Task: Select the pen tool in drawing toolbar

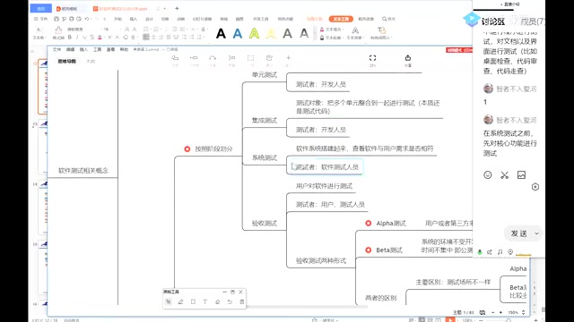Action: point(180,302)
